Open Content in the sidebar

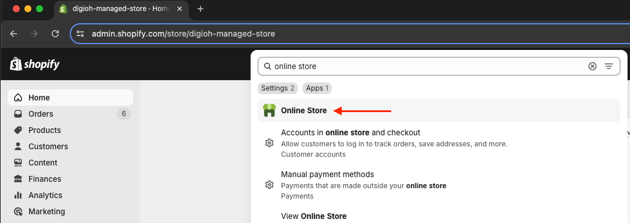point(70,163)
